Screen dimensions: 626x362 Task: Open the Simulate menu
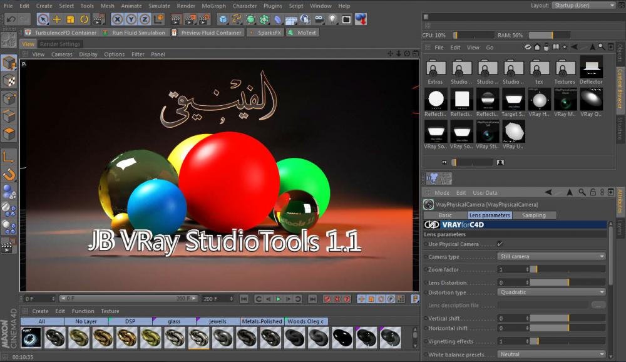(159, 6)
